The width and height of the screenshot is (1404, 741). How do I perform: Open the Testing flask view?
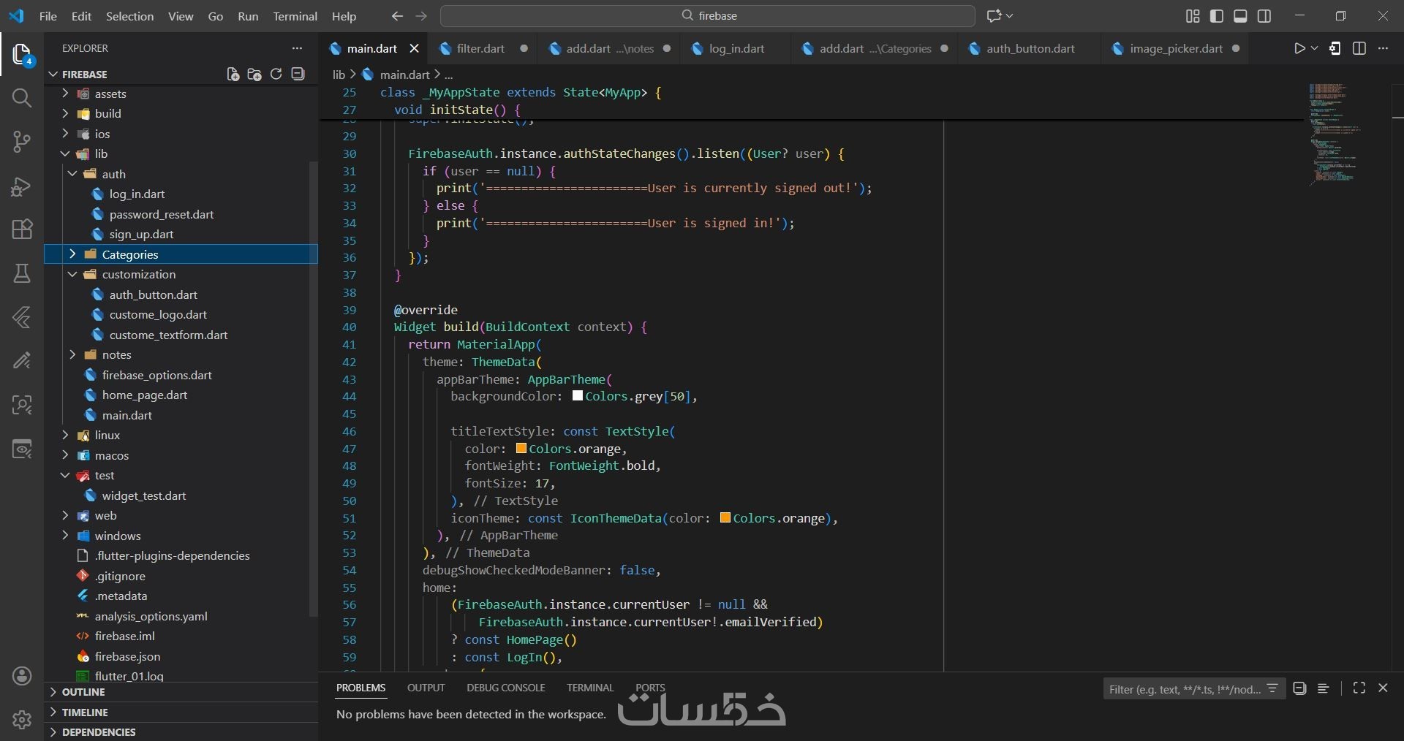[x=22, y=273]
